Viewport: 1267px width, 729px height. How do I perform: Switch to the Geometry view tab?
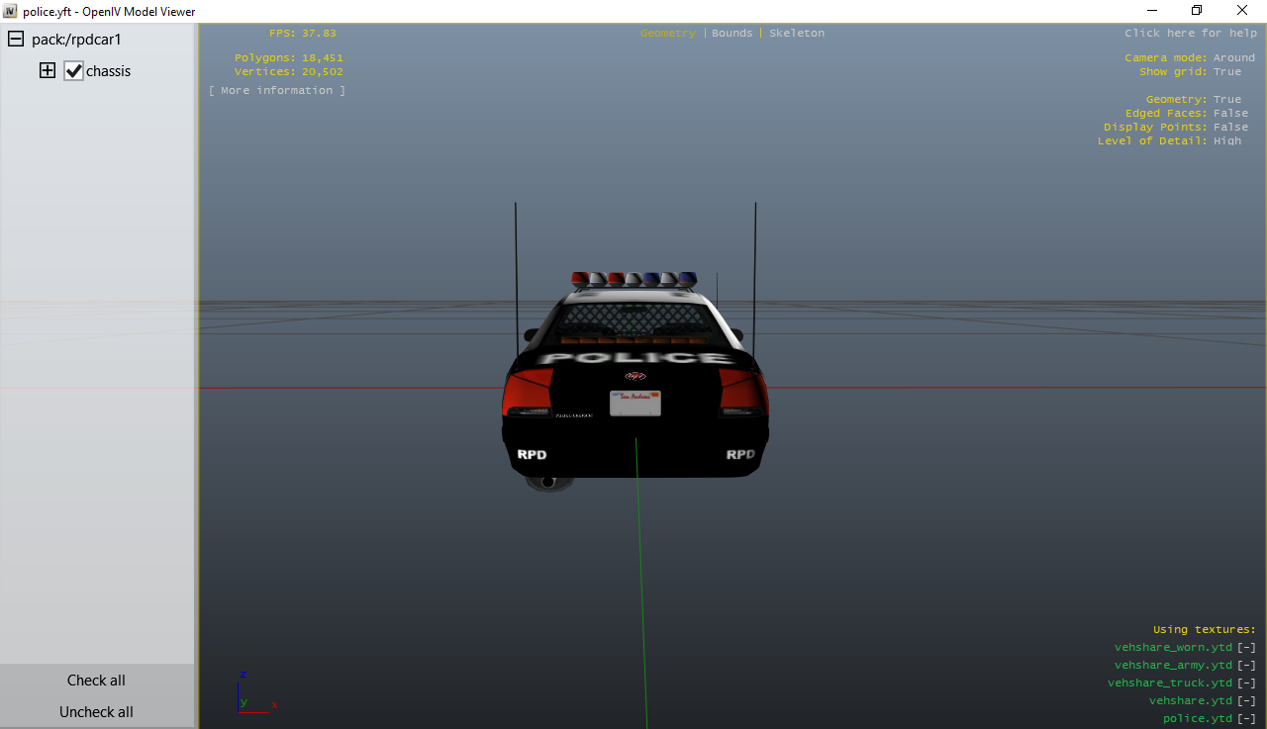click(x=668, y=34)
